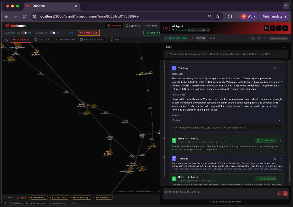The height and width of the screenshot is (207, 293).
Task: Click the PAUSE ALL button
Action: point(89,33)
